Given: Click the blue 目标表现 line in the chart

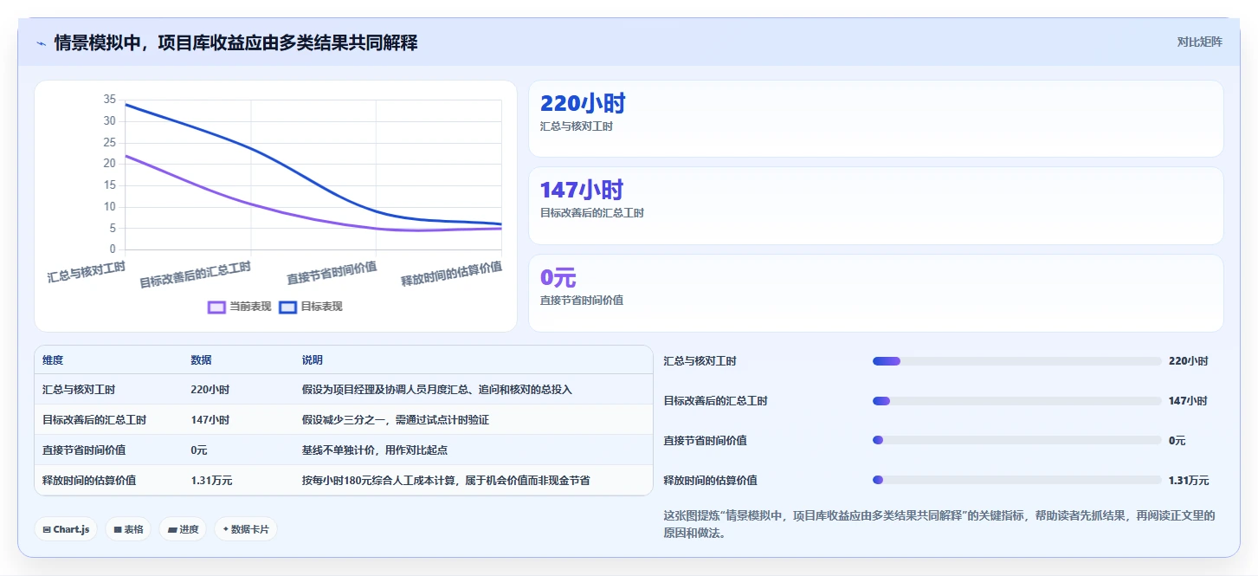Looking at the screenshot, I should [251, 148].
